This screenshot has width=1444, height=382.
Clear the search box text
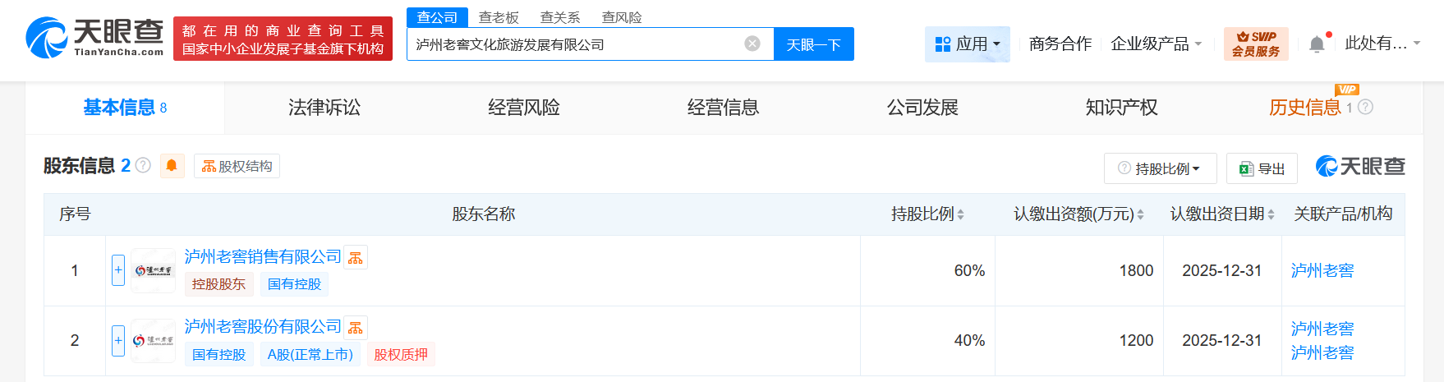point(752,44)
